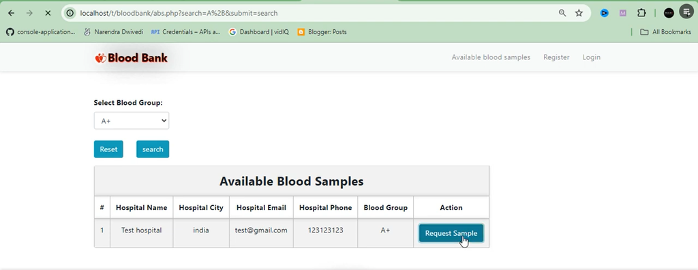Click the Blood Bank logo
The width and height of the screenshot is (698, 270).
tap(131, 57)
